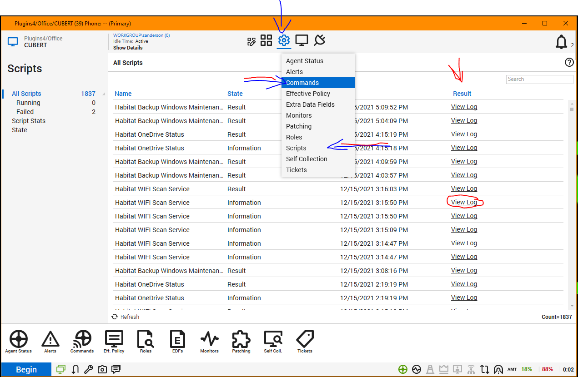Open the help question mark icon
This screenshot has width=578, height=377.
[x=569, y=63]
